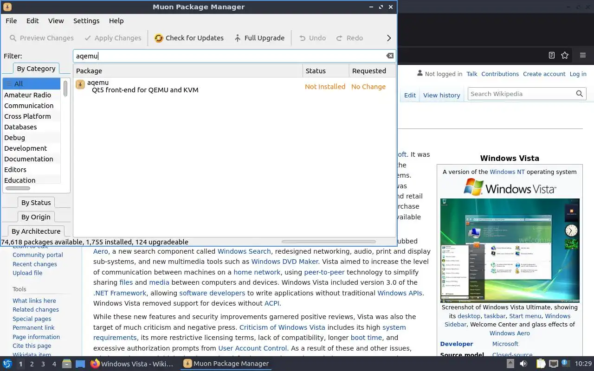Viewport: 594px width, 371px height.
Task: Open the Wikipedia Talk link
Action: [472, 74]
